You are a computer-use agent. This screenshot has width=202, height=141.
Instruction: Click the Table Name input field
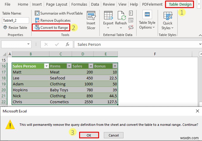pos(15,20)
